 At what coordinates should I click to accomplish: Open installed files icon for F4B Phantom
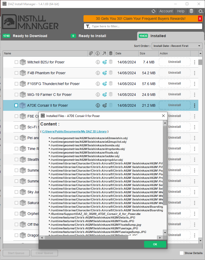[x=105, y=73]
